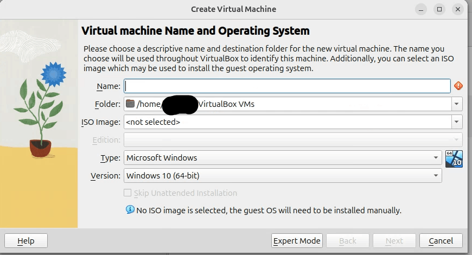Click the Next button
Image resolution: width=472 pixels, height=255 pixels.
(x=394, y=241)
